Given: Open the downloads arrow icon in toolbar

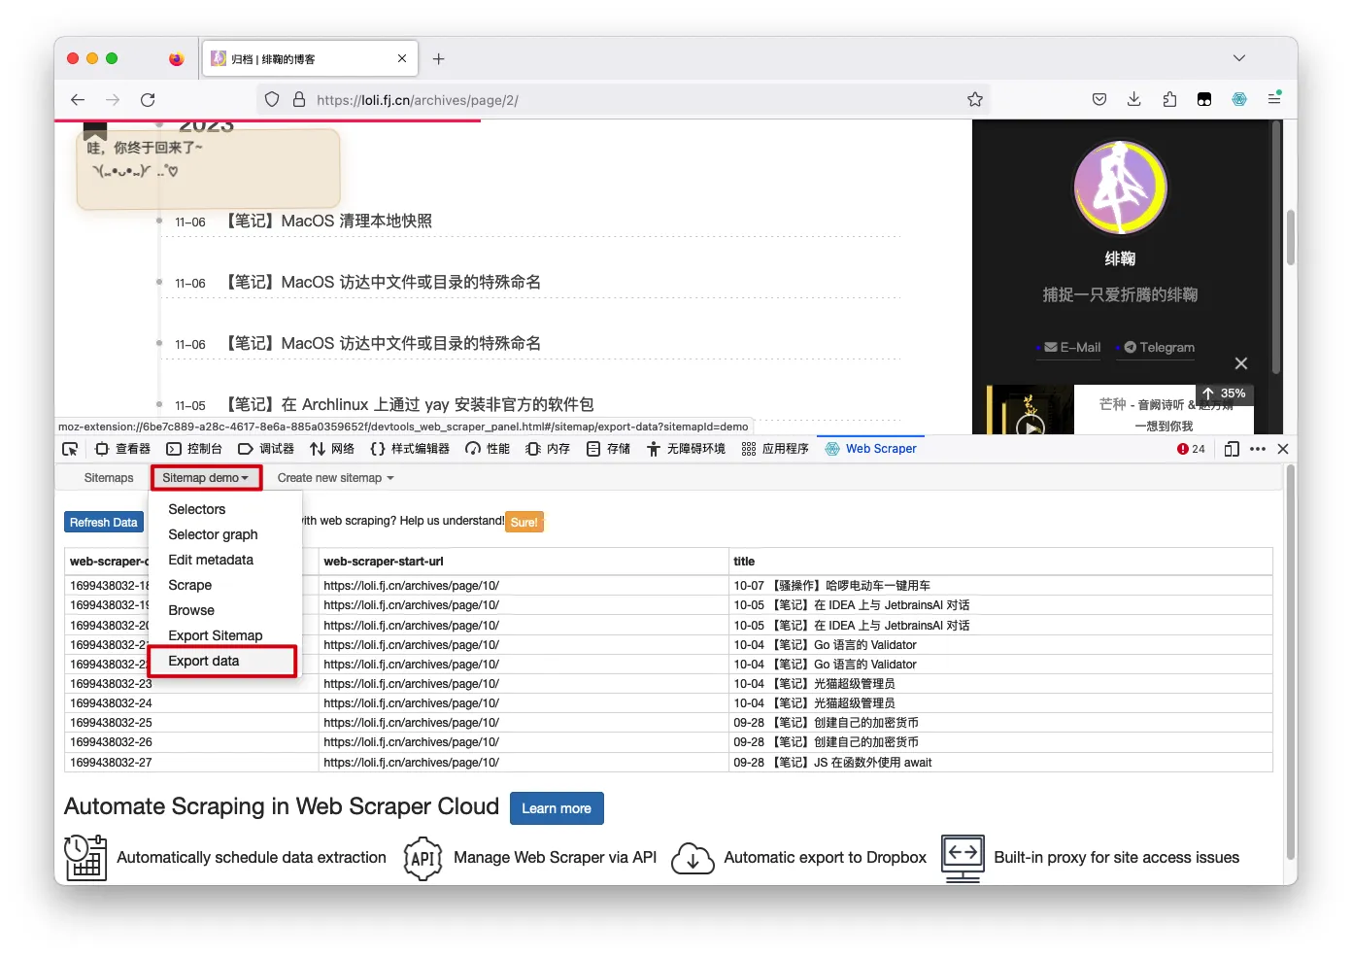Looking at the screenshot, I should [x=1133, y=99].
